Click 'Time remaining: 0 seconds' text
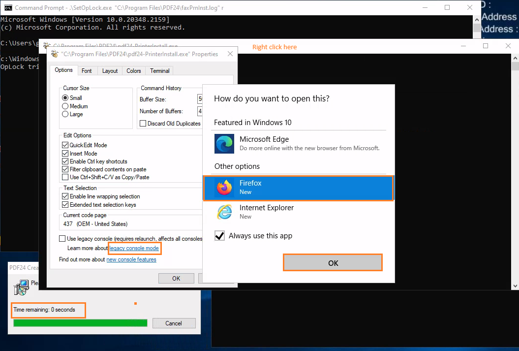 pos(44,310)
